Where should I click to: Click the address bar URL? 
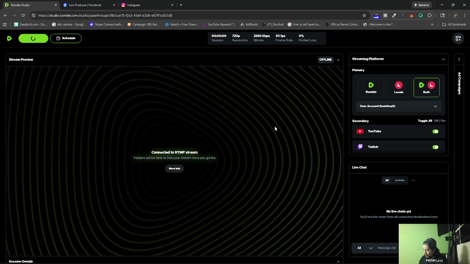click(x=105, y=15)
